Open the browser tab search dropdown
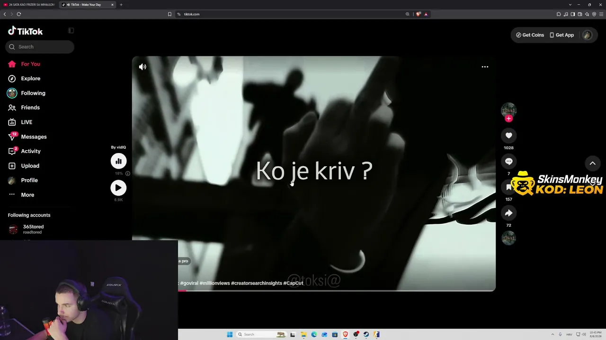606x340 pixels. 570,5
